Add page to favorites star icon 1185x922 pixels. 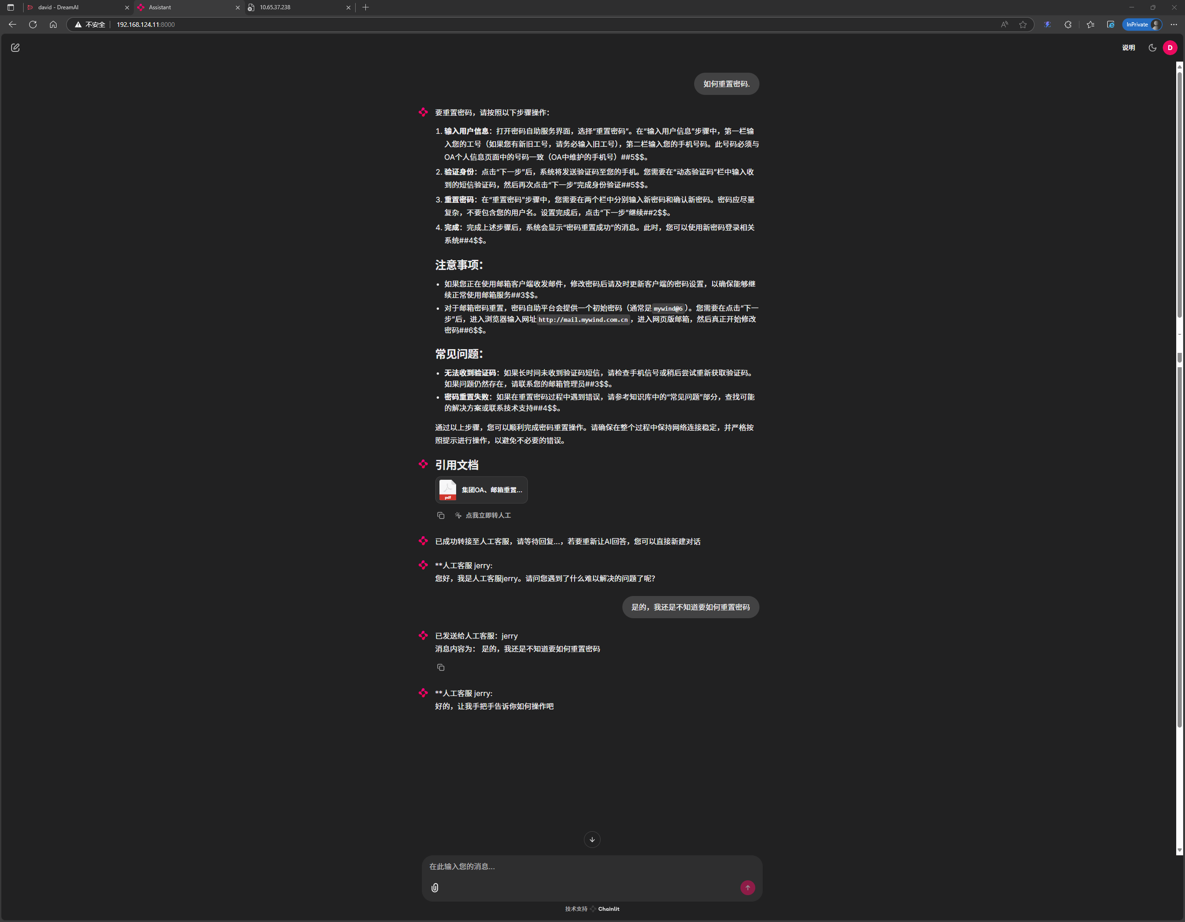point(1023,25)
